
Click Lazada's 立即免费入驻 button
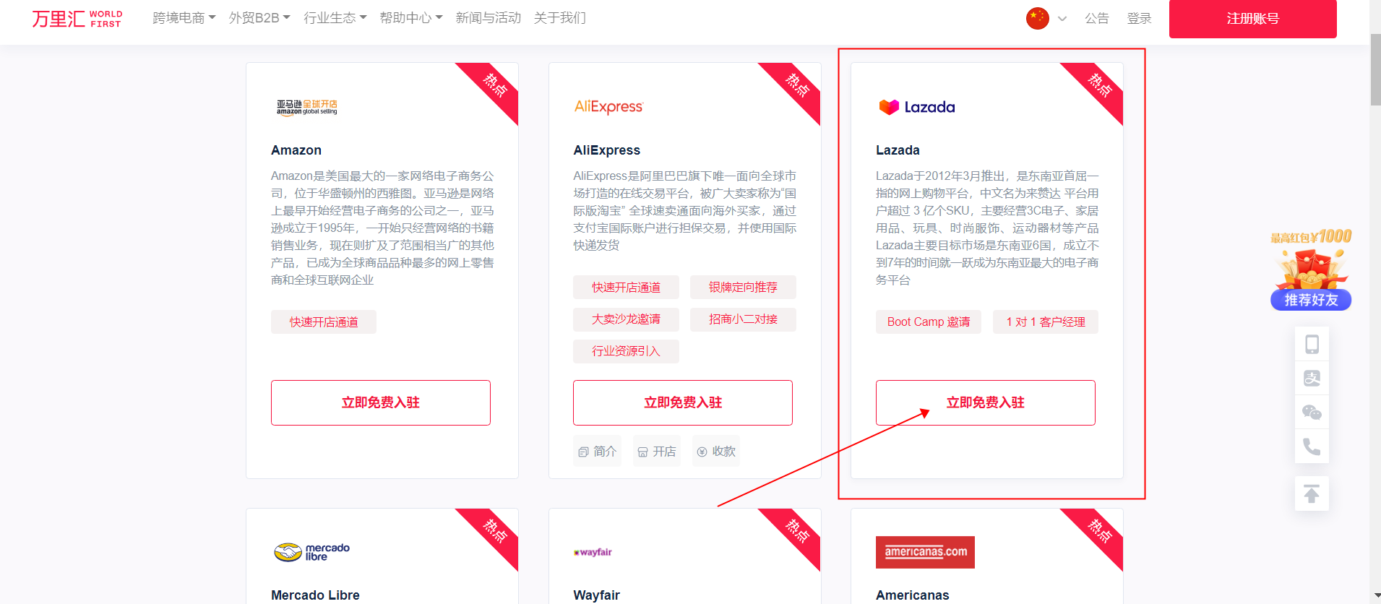[x=986, y=402]
